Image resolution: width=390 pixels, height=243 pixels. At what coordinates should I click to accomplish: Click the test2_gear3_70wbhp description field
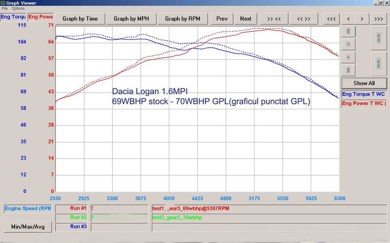(x=269, y=218)
